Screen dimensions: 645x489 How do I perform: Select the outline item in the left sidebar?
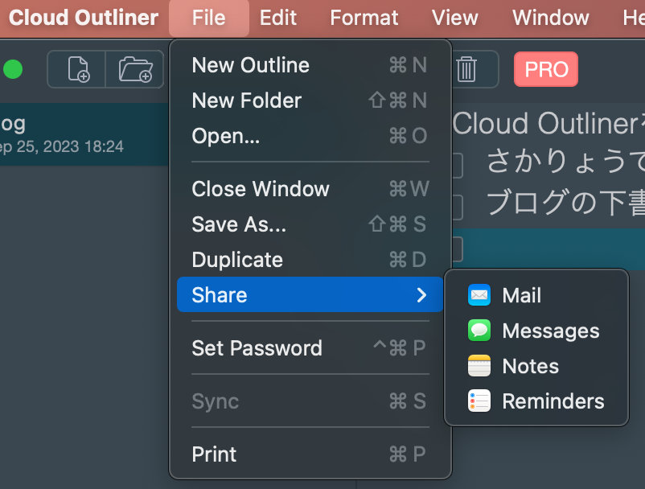click(x=80, y=134)
